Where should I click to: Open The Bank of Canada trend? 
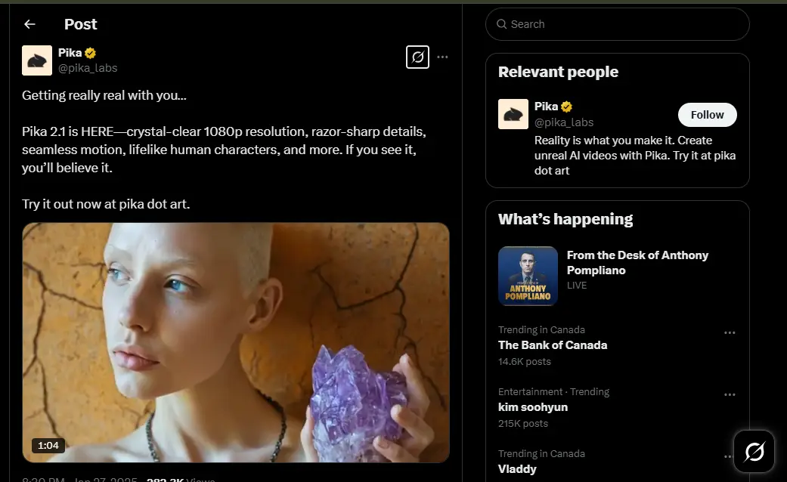(x=553, y=345)
